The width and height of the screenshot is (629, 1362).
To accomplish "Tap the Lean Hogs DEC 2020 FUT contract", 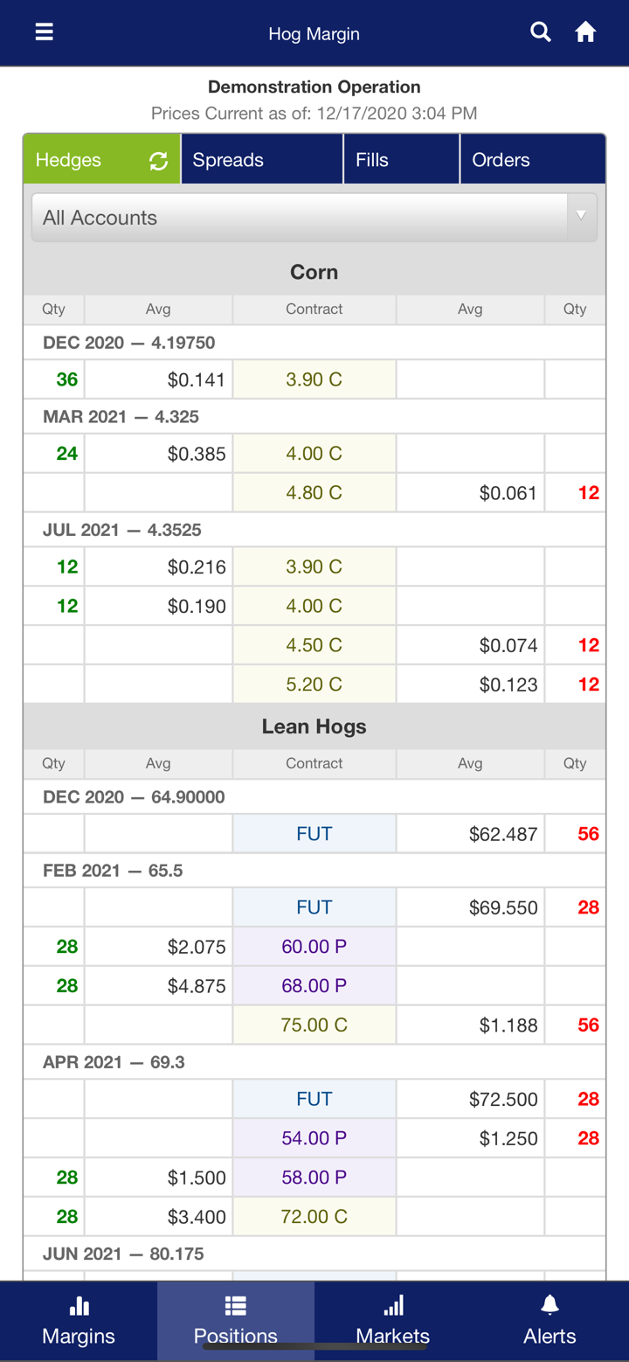I will point(314,834).
